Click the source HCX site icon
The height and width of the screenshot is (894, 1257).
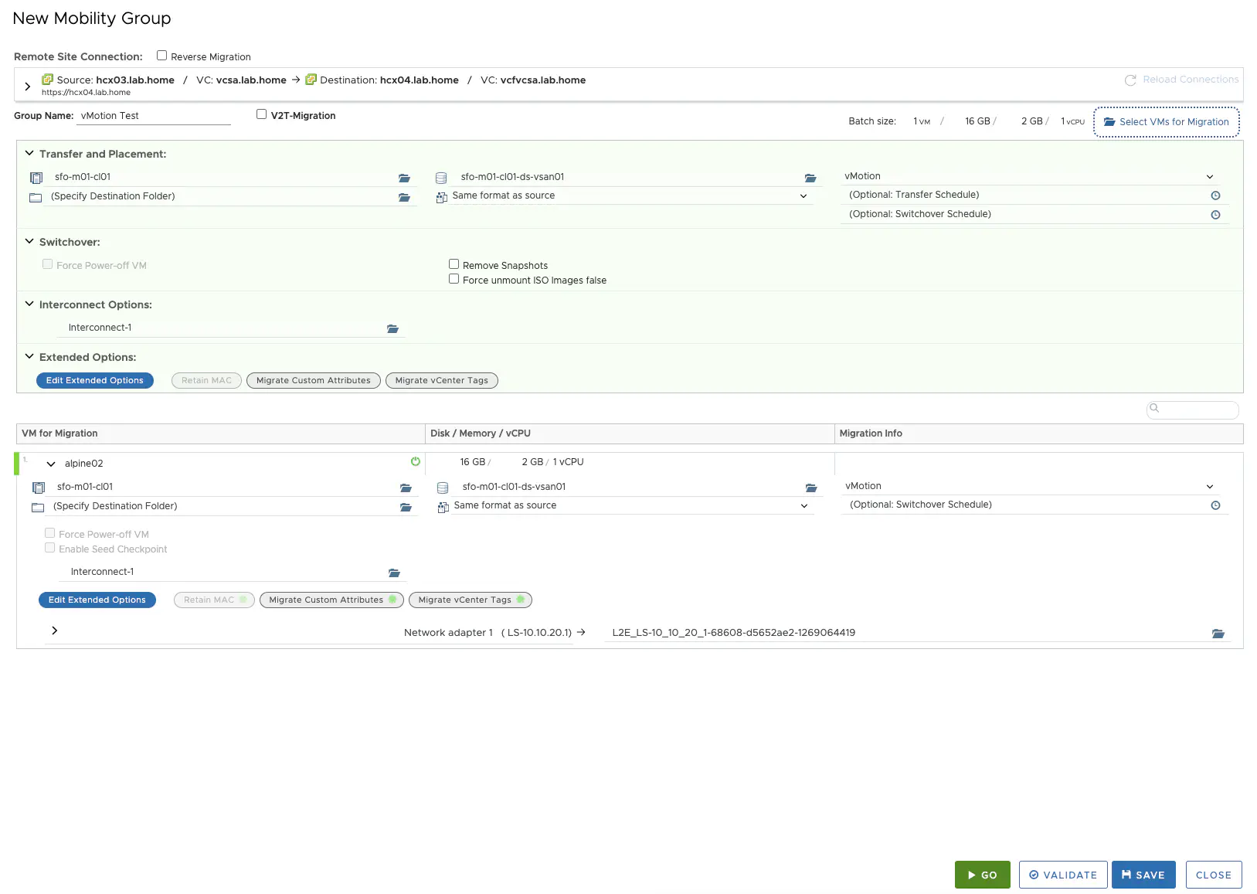click(x=47, y=80)
